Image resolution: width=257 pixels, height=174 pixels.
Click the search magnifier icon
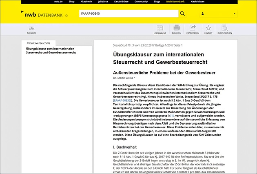[x=182, y=13]
